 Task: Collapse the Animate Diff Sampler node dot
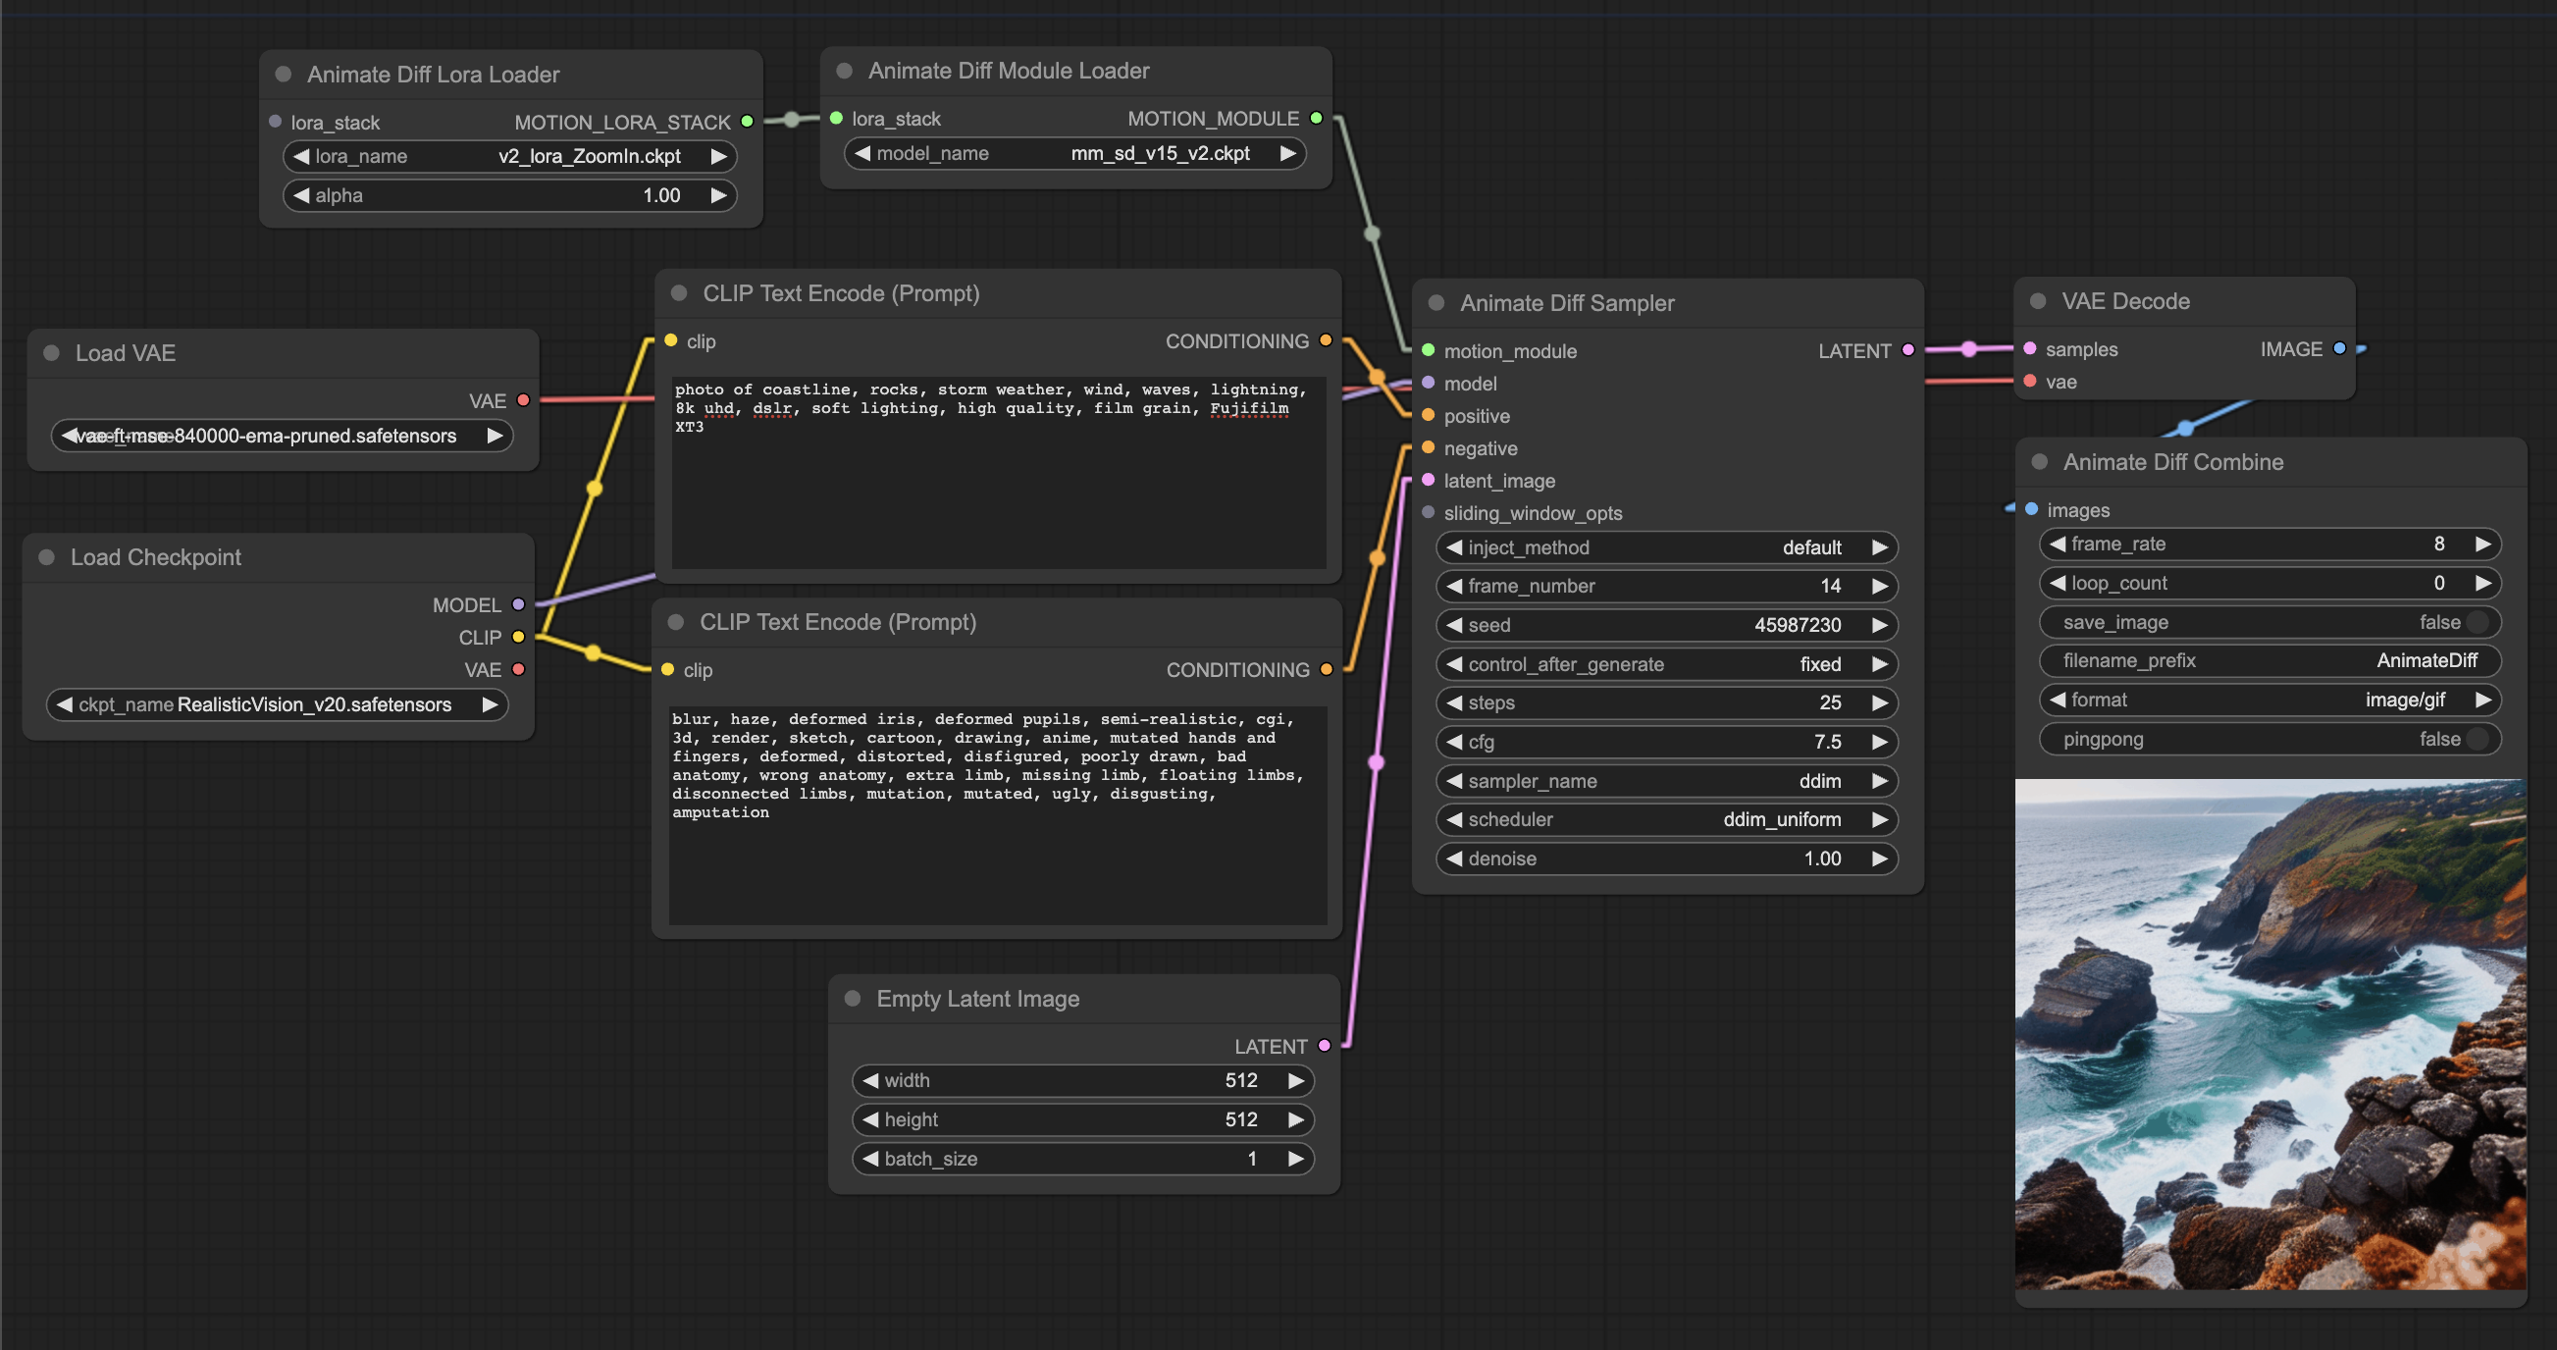[x=1435, y=303]
